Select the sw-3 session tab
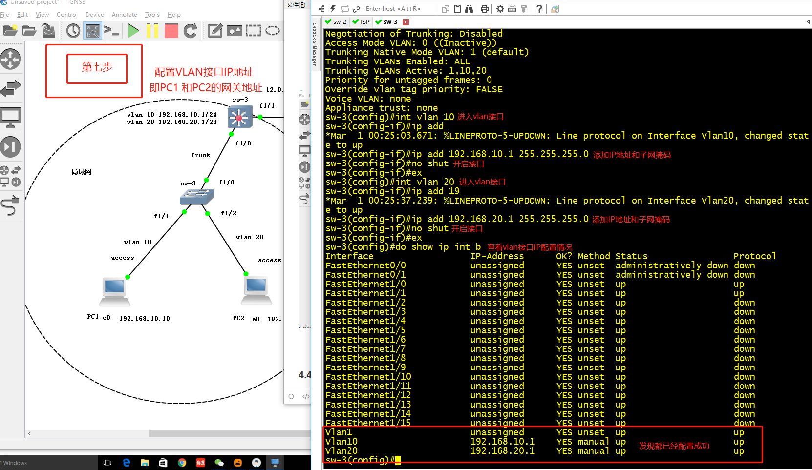Image resolution: width=812 pixels, height=470 pixels. [x=387, y=22]
